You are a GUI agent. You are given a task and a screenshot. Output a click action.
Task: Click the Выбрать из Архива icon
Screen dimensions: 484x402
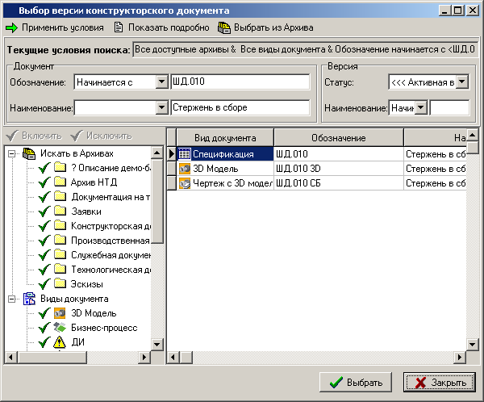click(224, 27)
